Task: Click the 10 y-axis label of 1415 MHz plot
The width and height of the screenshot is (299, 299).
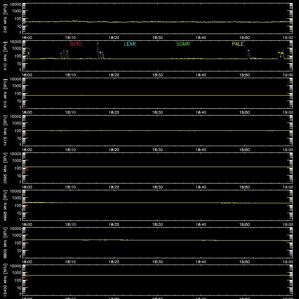Action: point(19,138)
